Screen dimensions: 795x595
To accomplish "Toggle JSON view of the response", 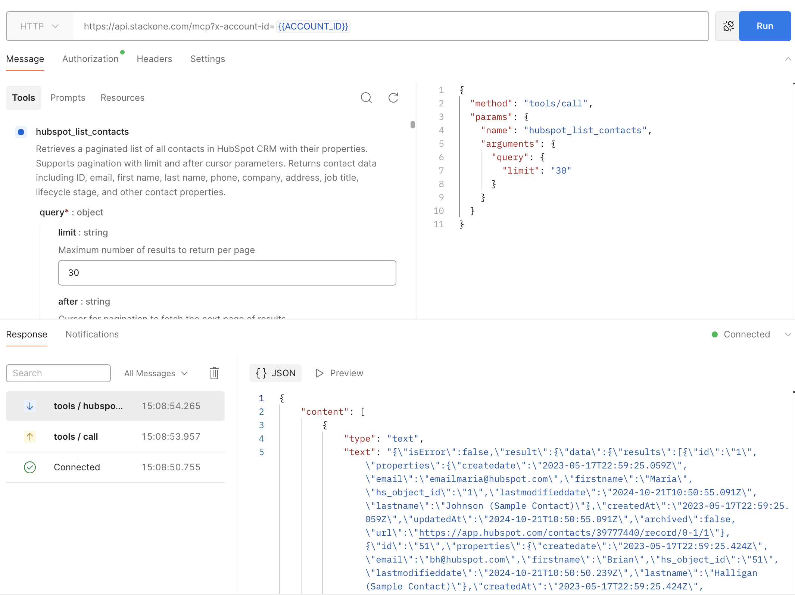I will coord(275,373).
